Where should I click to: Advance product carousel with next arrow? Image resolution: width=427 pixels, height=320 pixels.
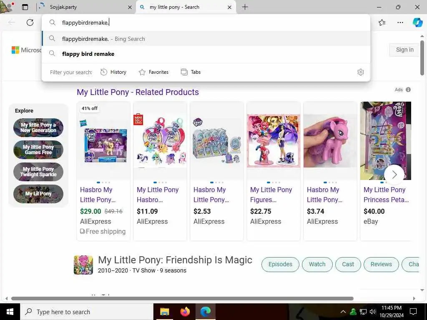point(394,175)
